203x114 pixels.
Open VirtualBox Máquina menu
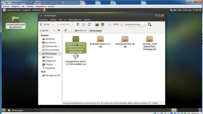click(x=16, y=6)
